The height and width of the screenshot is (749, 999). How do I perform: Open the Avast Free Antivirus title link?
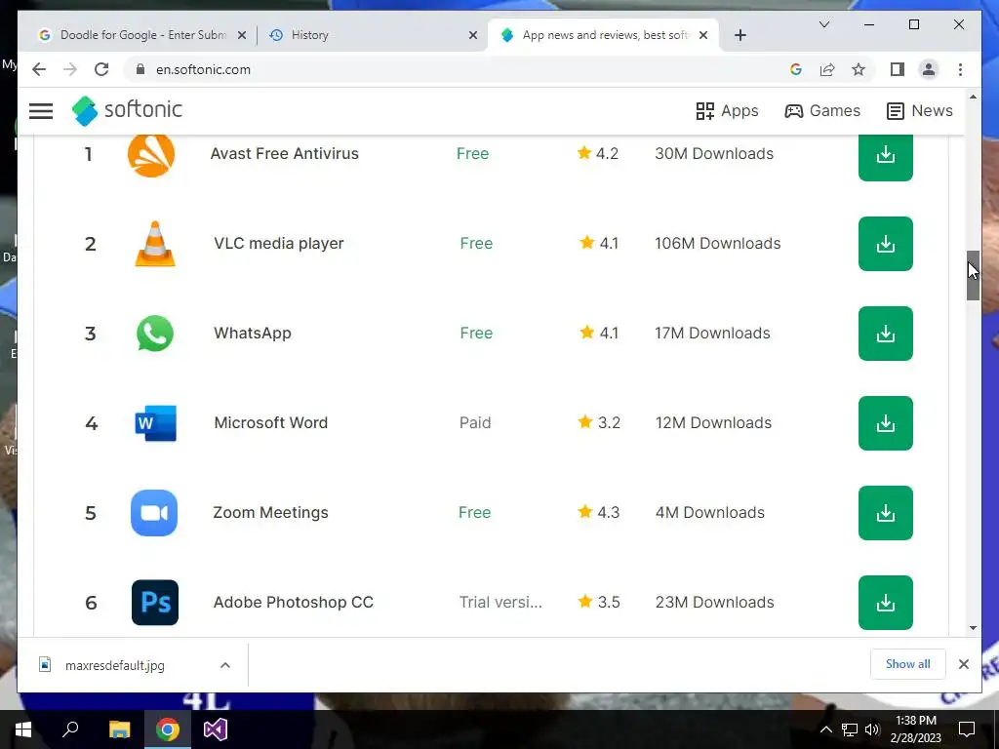284,153
